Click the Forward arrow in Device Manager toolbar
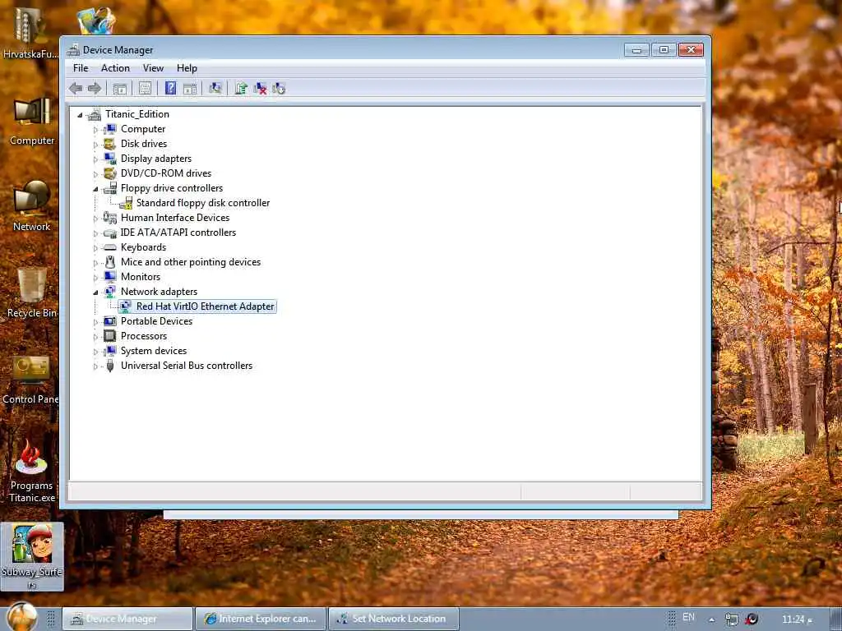The height and width of the screenshot is (631, 842). (x=94, y=89)
